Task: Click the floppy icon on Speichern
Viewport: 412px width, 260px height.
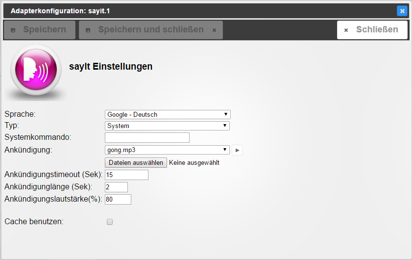Action: pos(13,30)
